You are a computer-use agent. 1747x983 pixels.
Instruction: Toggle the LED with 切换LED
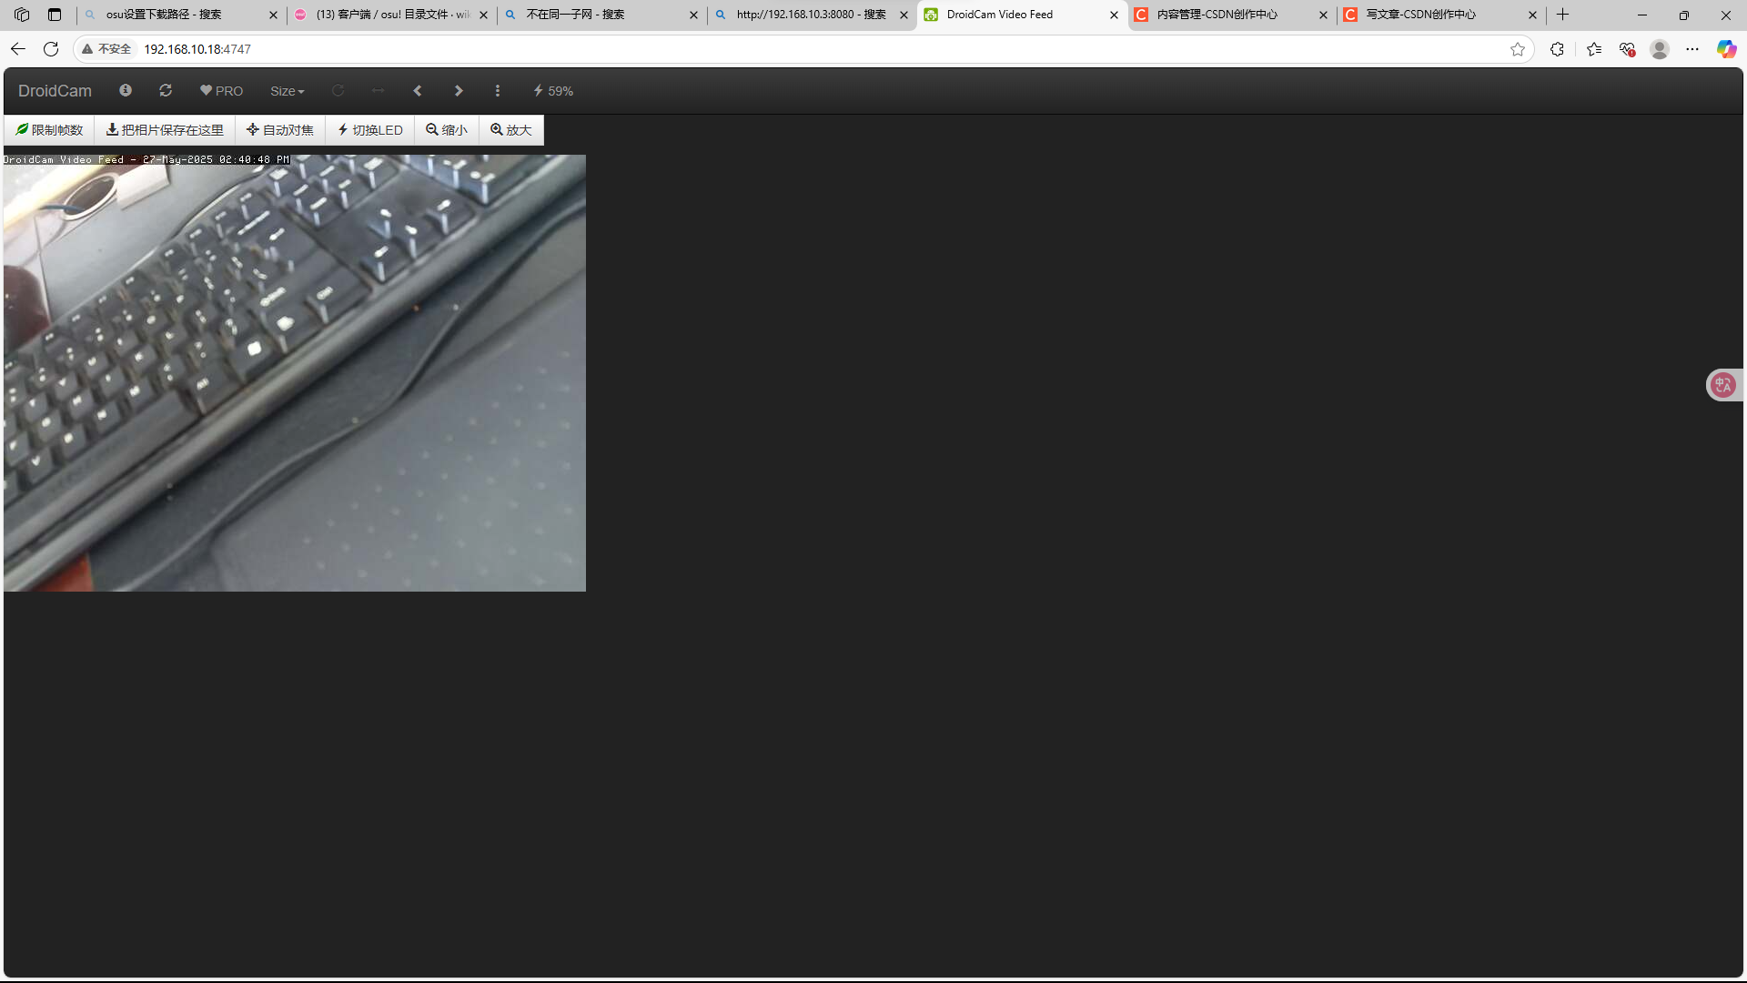[x=369, y=130]
